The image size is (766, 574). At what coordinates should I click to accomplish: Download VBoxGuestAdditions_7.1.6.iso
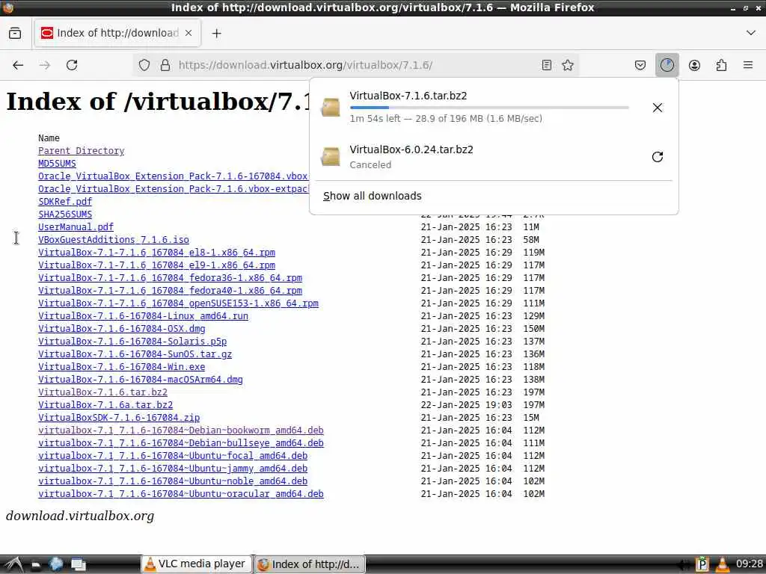pos(114,240)
